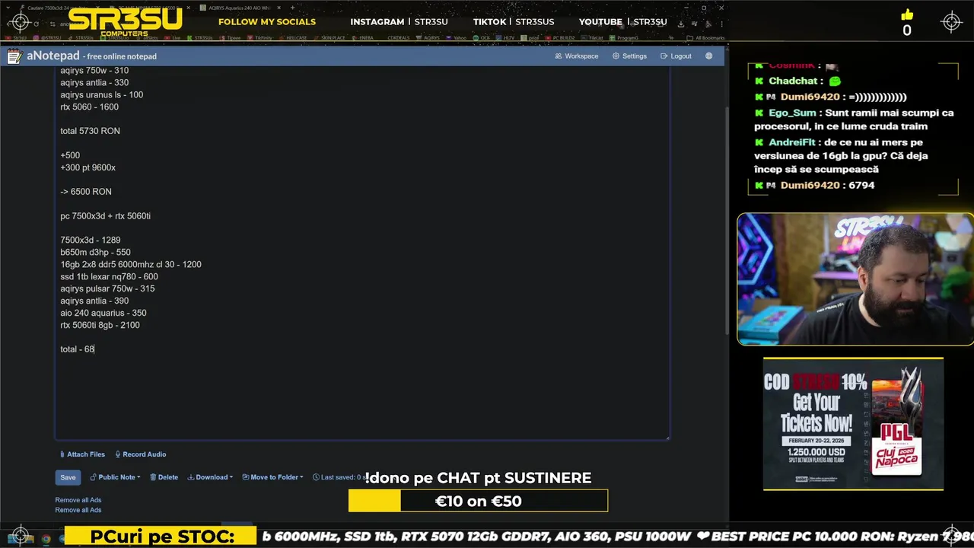Image resolution: width=974 pixels, height=548 pixels.
Task: Click the browser reload icon
Action: [x=36, y=24]
